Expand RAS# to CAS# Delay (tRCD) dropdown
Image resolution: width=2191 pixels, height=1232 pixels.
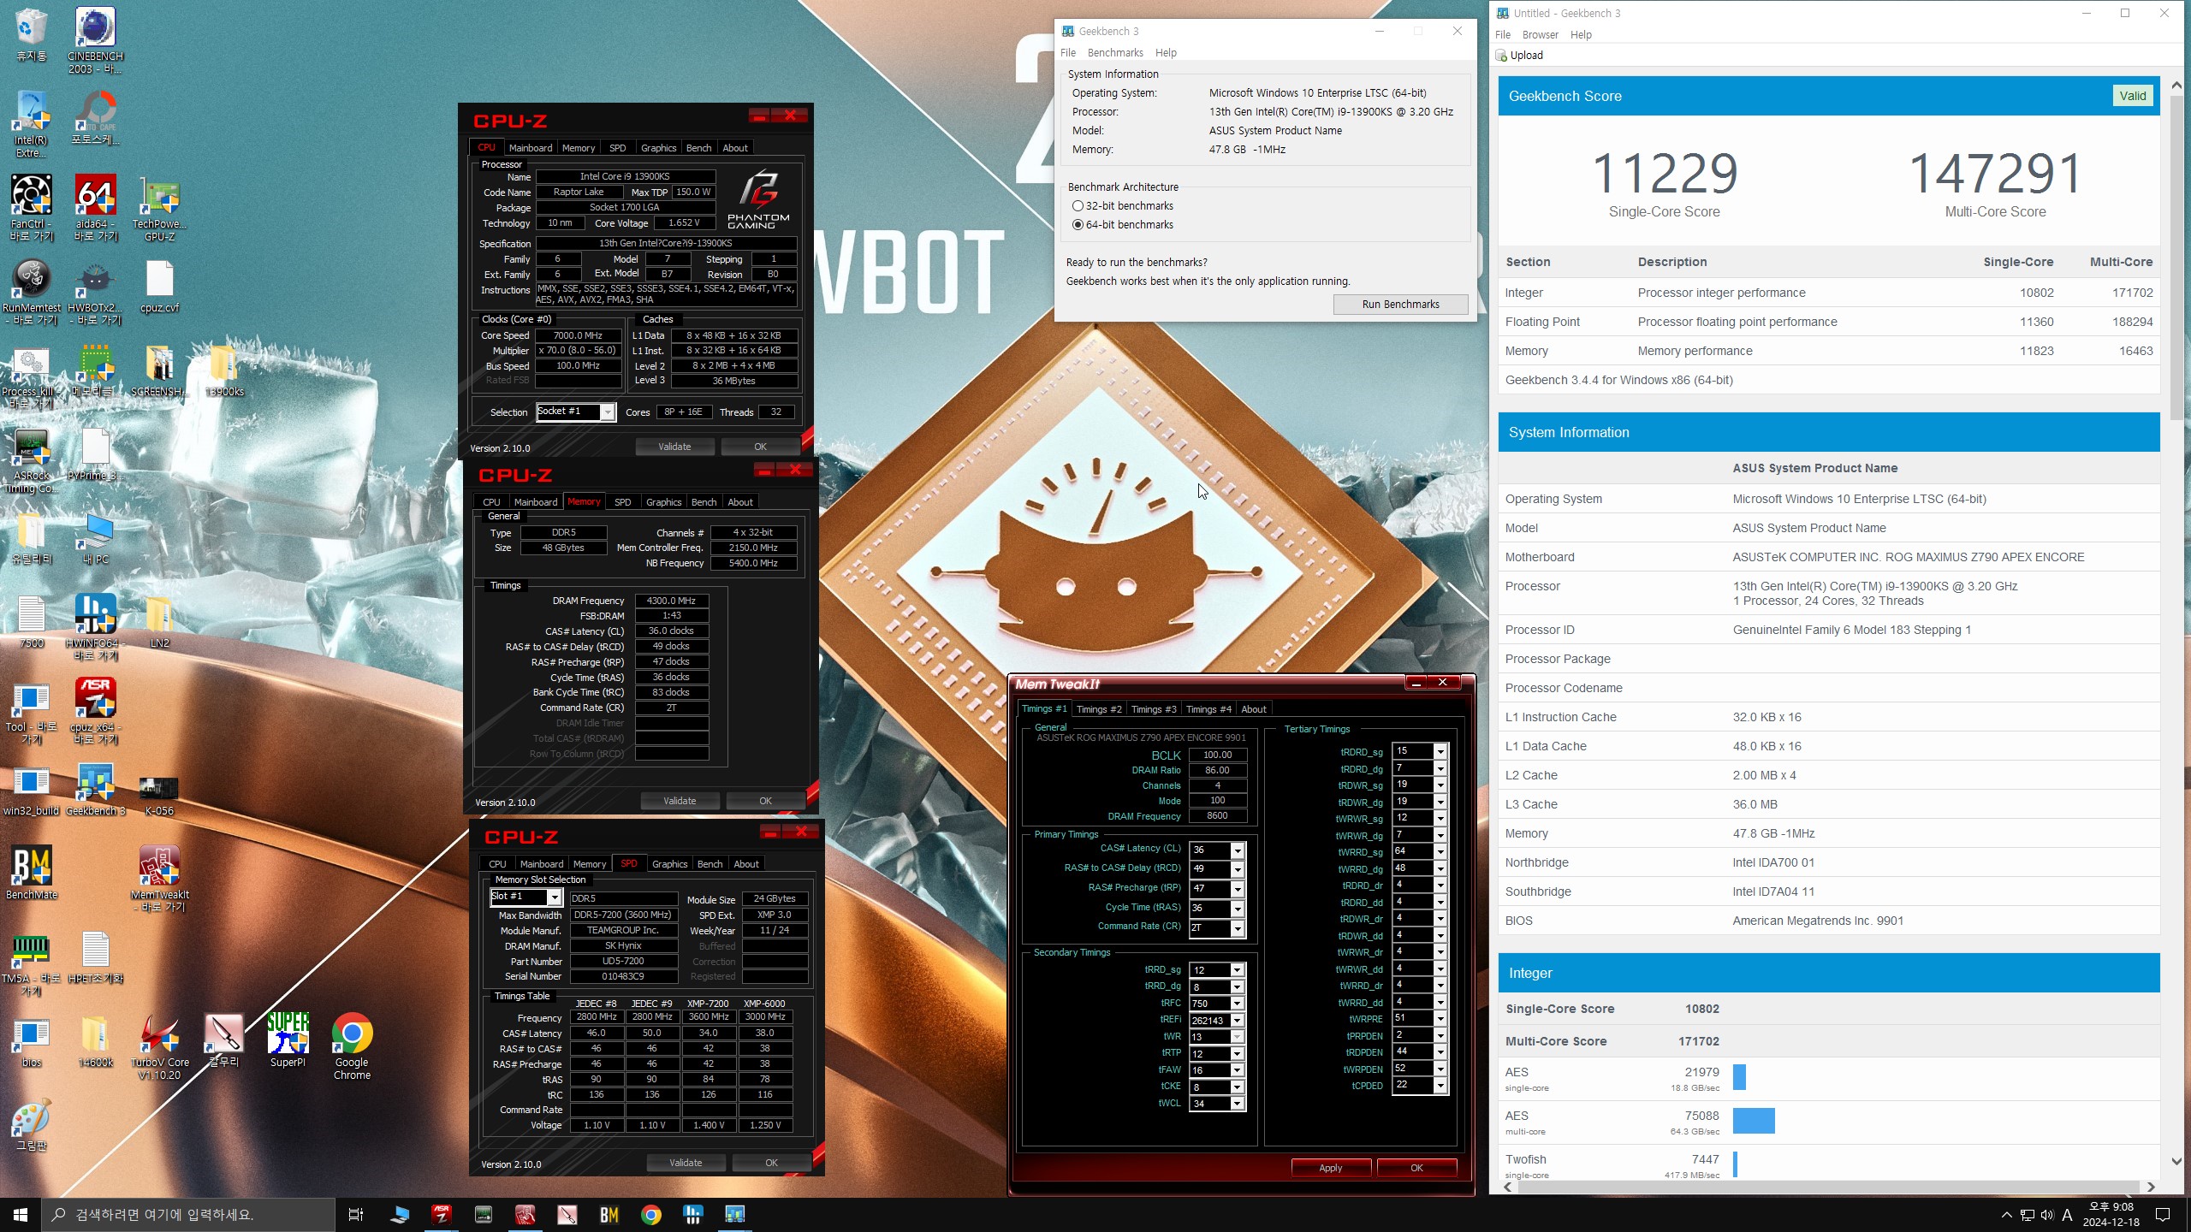click(1237, 869)
